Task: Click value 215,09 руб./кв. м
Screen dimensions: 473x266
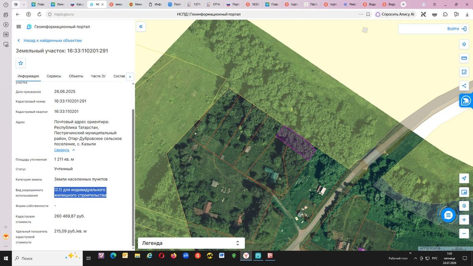Action: coord(70,231)
